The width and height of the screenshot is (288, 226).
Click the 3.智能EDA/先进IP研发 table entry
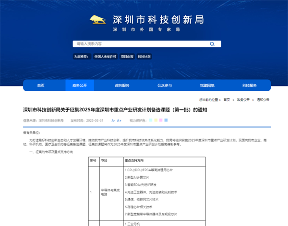141,185
